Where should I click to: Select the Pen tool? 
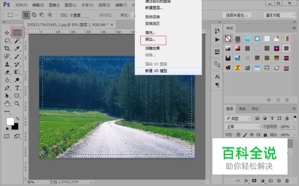point(7,88)
